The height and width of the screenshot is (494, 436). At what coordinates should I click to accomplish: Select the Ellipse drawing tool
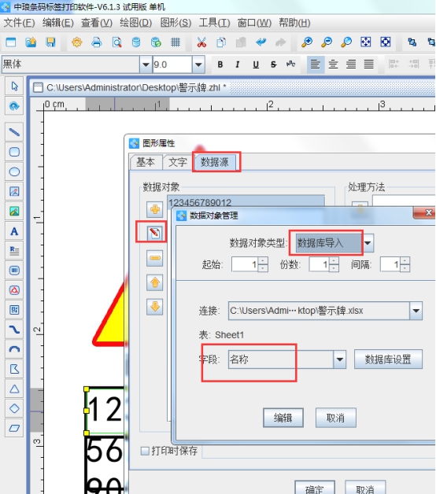click(14, 171)
